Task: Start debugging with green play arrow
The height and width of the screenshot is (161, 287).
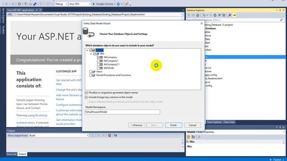Action: coord(94,4)
